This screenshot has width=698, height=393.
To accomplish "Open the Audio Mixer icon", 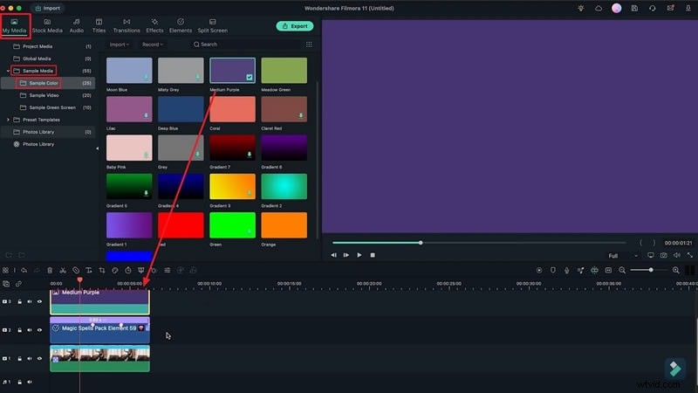I will coord(580,271).
